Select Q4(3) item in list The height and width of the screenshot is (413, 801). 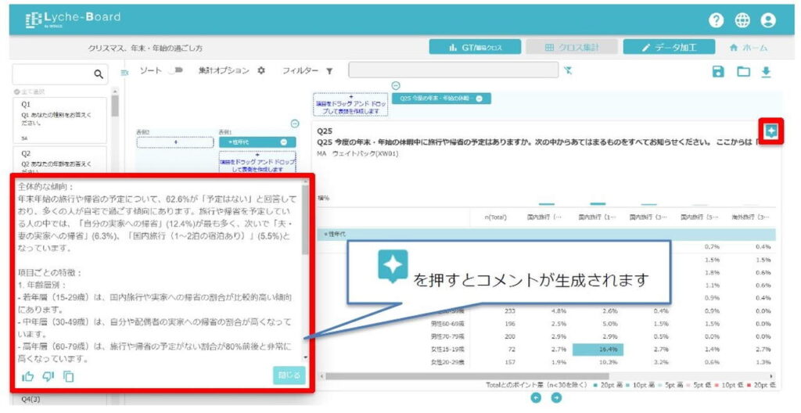[31, 400]
